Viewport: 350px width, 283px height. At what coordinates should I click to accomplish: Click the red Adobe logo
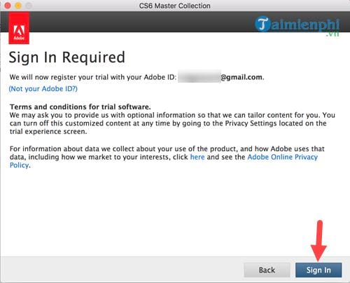pos(19,28)
